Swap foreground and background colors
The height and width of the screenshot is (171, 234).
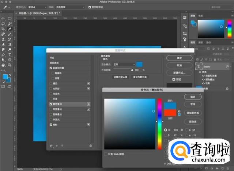pyautogui.click(x=10, y=75)
